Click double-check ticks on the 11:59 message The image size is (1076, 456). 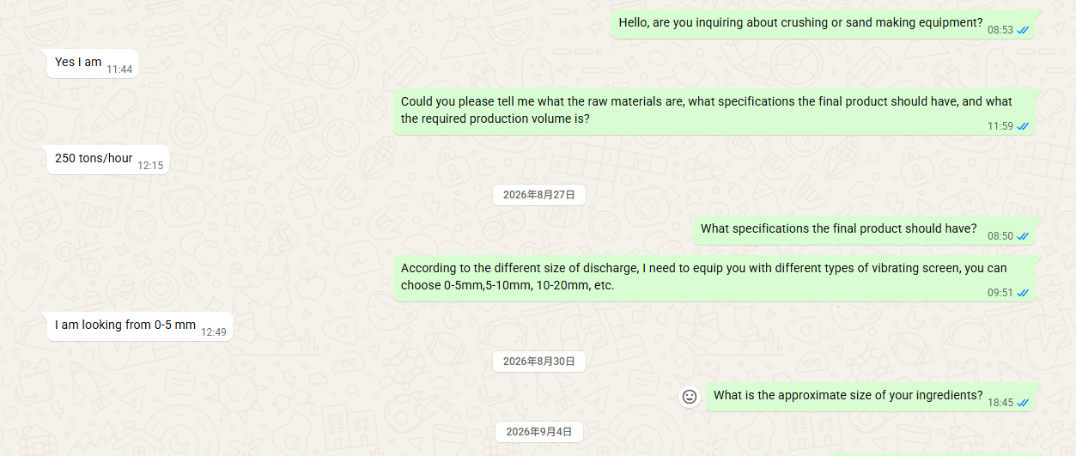[x=1023, y=126]
